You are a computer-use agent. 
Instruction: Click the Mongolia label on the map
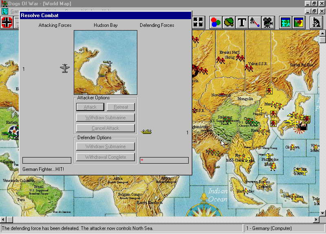click(245, 98)
